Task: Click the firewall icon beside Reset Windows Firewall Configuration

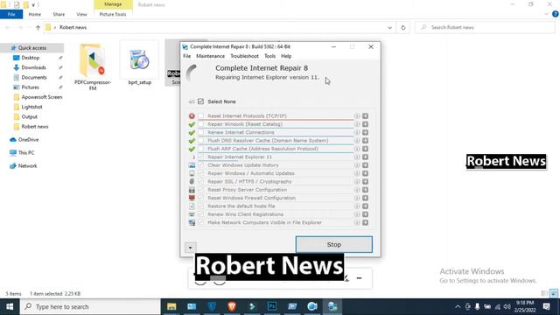Action: tap(192, 198)
